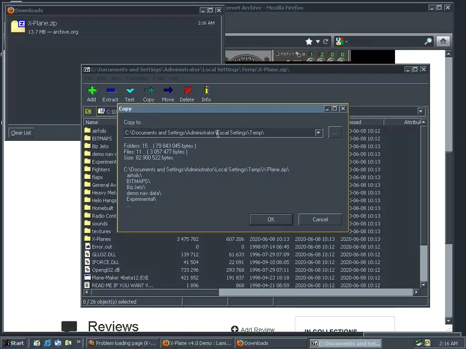The width and height of the screenshot is (466, 349).
Task: Click the Firefox reload icon
Action: click(326, 41)
